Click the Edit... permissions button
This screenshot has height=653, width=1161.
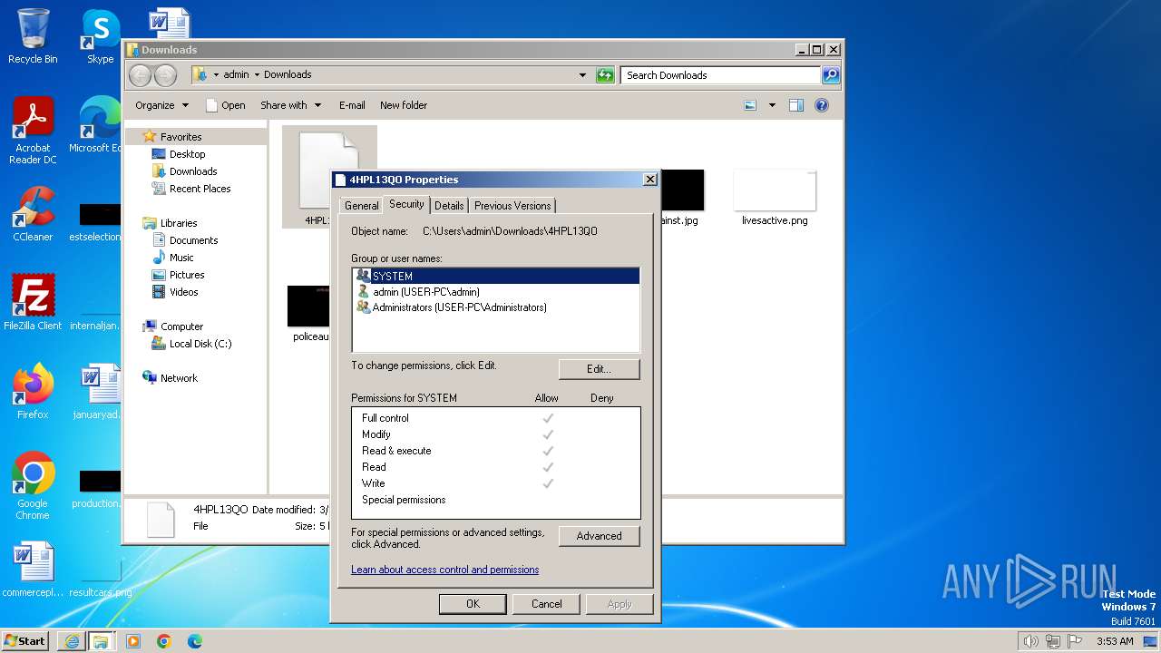click(x=599, y=369)
